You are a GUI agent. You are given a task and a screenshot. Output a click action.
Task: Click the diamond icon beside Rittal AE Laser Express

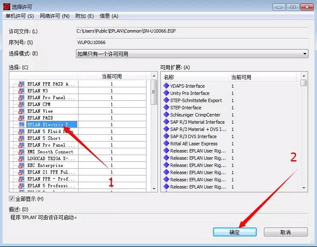[x=166, y=144]
